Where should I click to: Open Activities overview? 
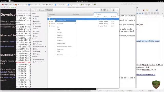(4, 1)
